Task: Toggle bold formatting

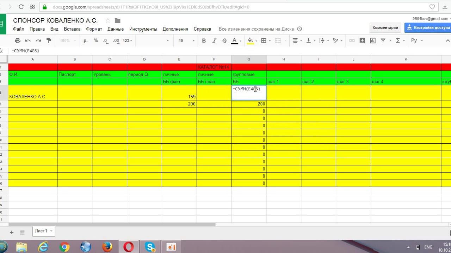Action: pos(204,41)
